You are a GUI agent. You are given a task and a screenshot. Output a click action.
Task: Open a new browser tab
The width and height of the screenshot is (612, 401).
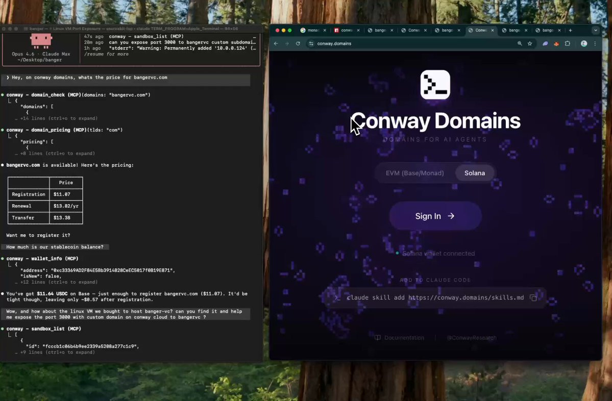click(570, 30)
